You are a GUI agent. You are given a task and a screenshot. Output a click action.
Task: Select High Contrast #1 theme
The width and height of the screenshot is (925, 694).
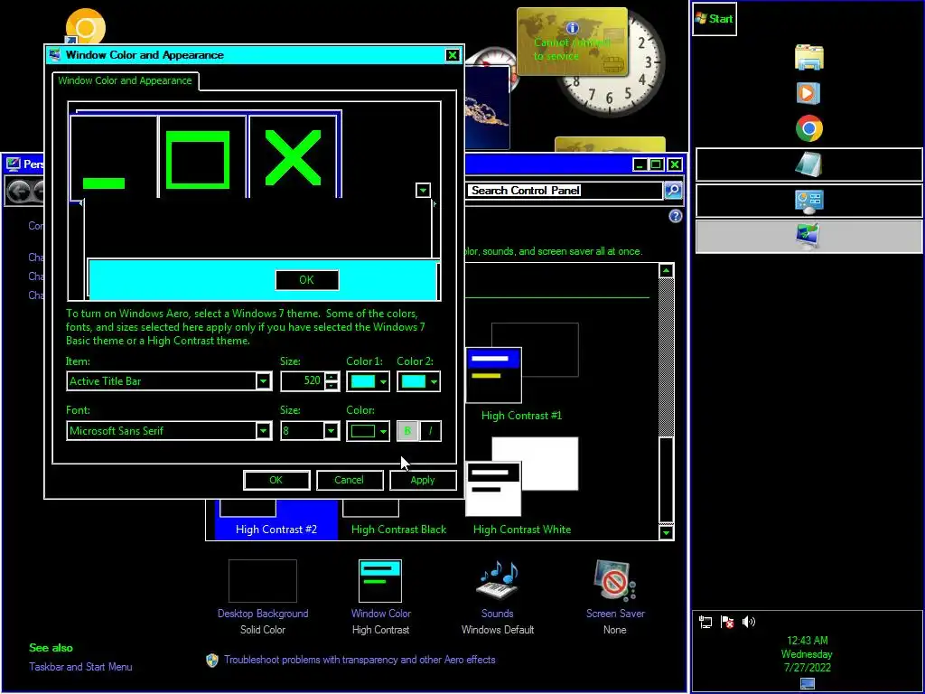(x=522, y=372)
